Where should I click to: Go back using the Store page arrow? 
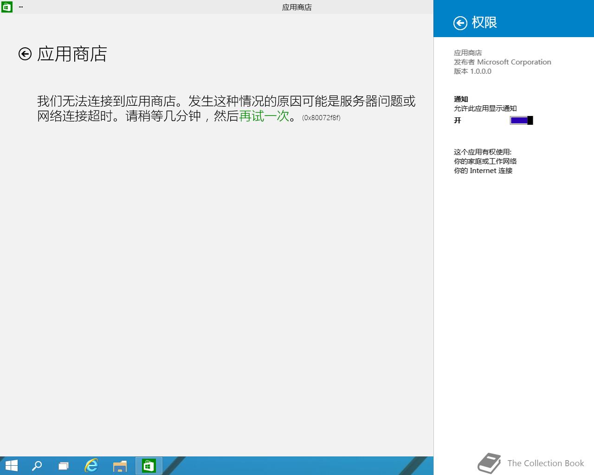pyautogui.click(x=25, y=54)
